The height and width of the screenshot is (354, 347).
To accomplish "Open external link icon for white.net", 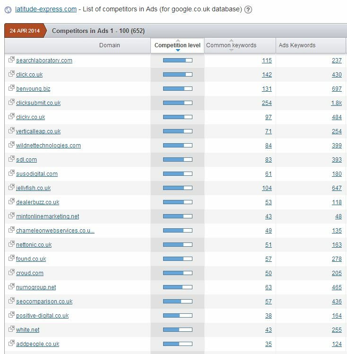I will coord(11,329).
